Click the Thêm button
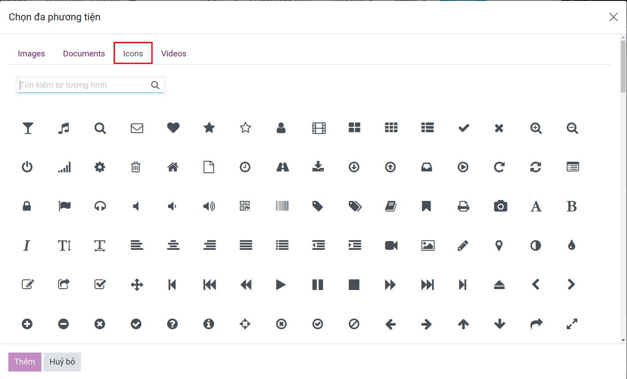The width and height of the screenshot is (627, 379). tap(25, 362)
